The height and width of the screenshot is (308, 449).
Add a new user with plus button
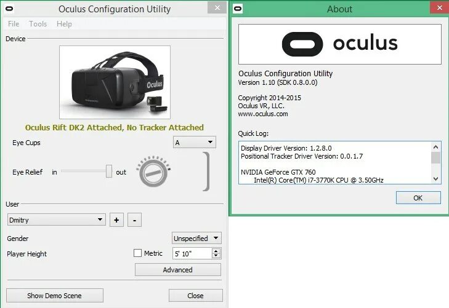coord(116,220)
